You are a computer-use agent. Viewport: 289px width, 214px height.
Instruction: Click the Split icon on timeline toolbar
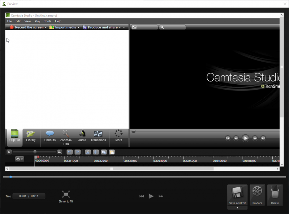tap(96, 152)
